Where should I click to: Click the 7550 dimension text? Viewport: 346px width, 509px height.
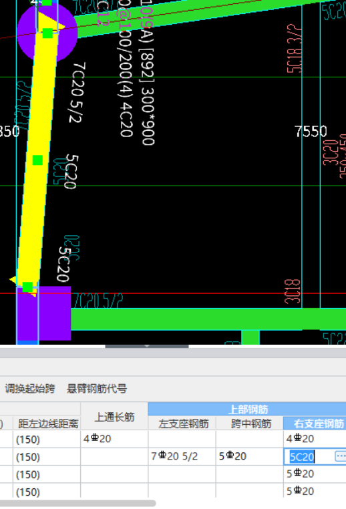(311, 132)
